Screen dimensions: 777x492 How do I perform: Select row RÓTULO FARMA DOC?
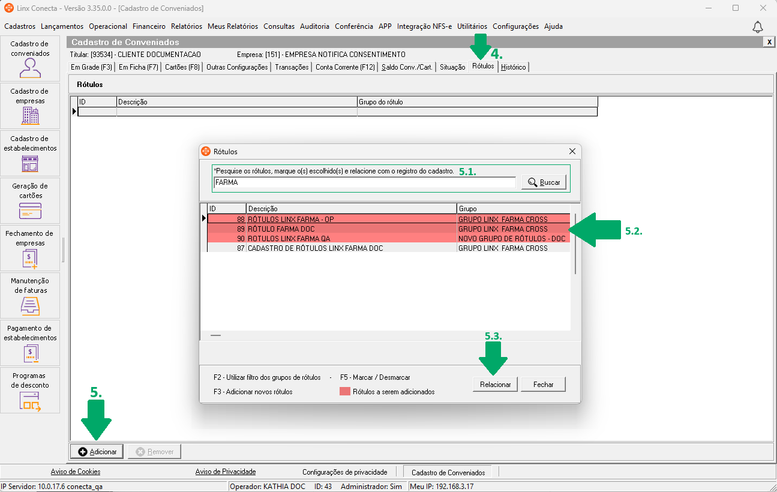388,229
